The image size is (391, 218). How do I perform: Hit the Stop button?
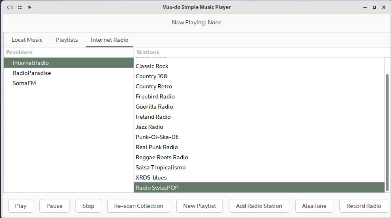[x=88, y=206]
